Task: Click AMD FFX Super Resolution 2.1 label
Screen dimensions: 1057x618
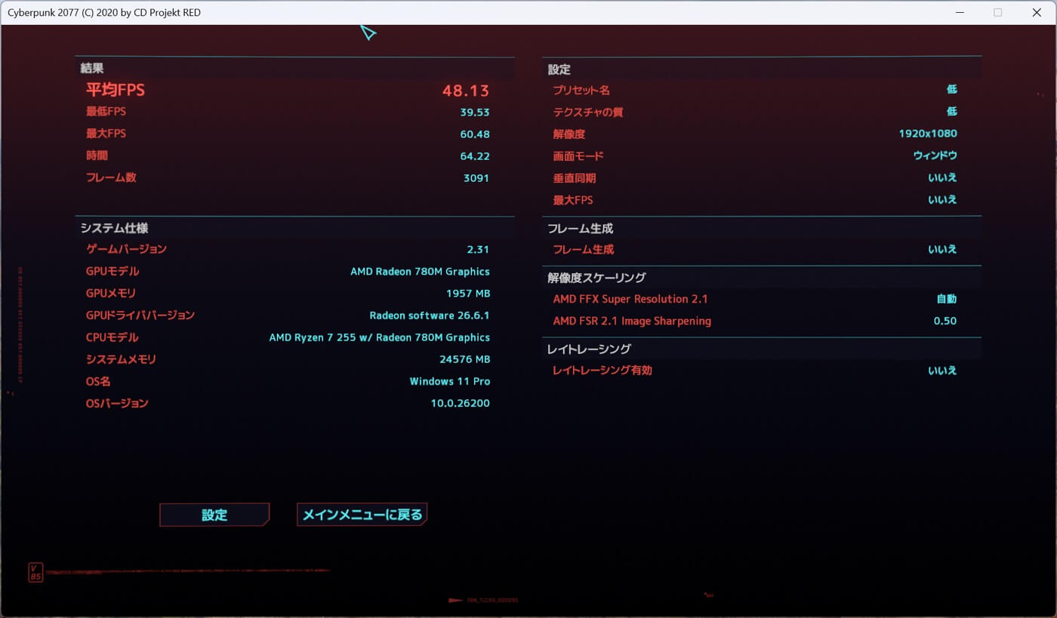Action: (630, 299)
